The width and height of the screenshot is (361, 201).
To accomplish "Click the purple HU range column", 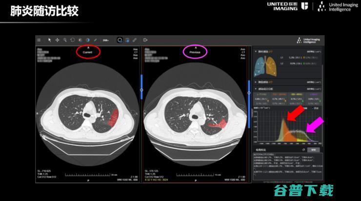I will [313, 99].
